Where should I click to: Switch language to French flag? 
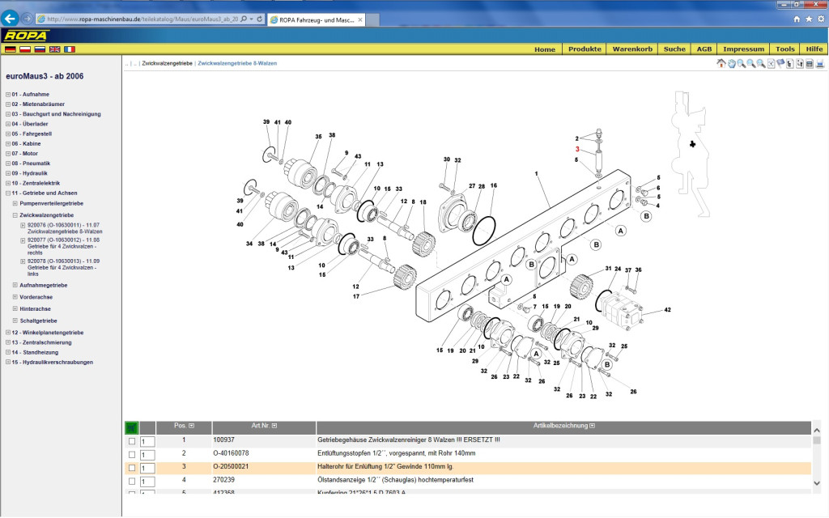click(x=70, y=49)
